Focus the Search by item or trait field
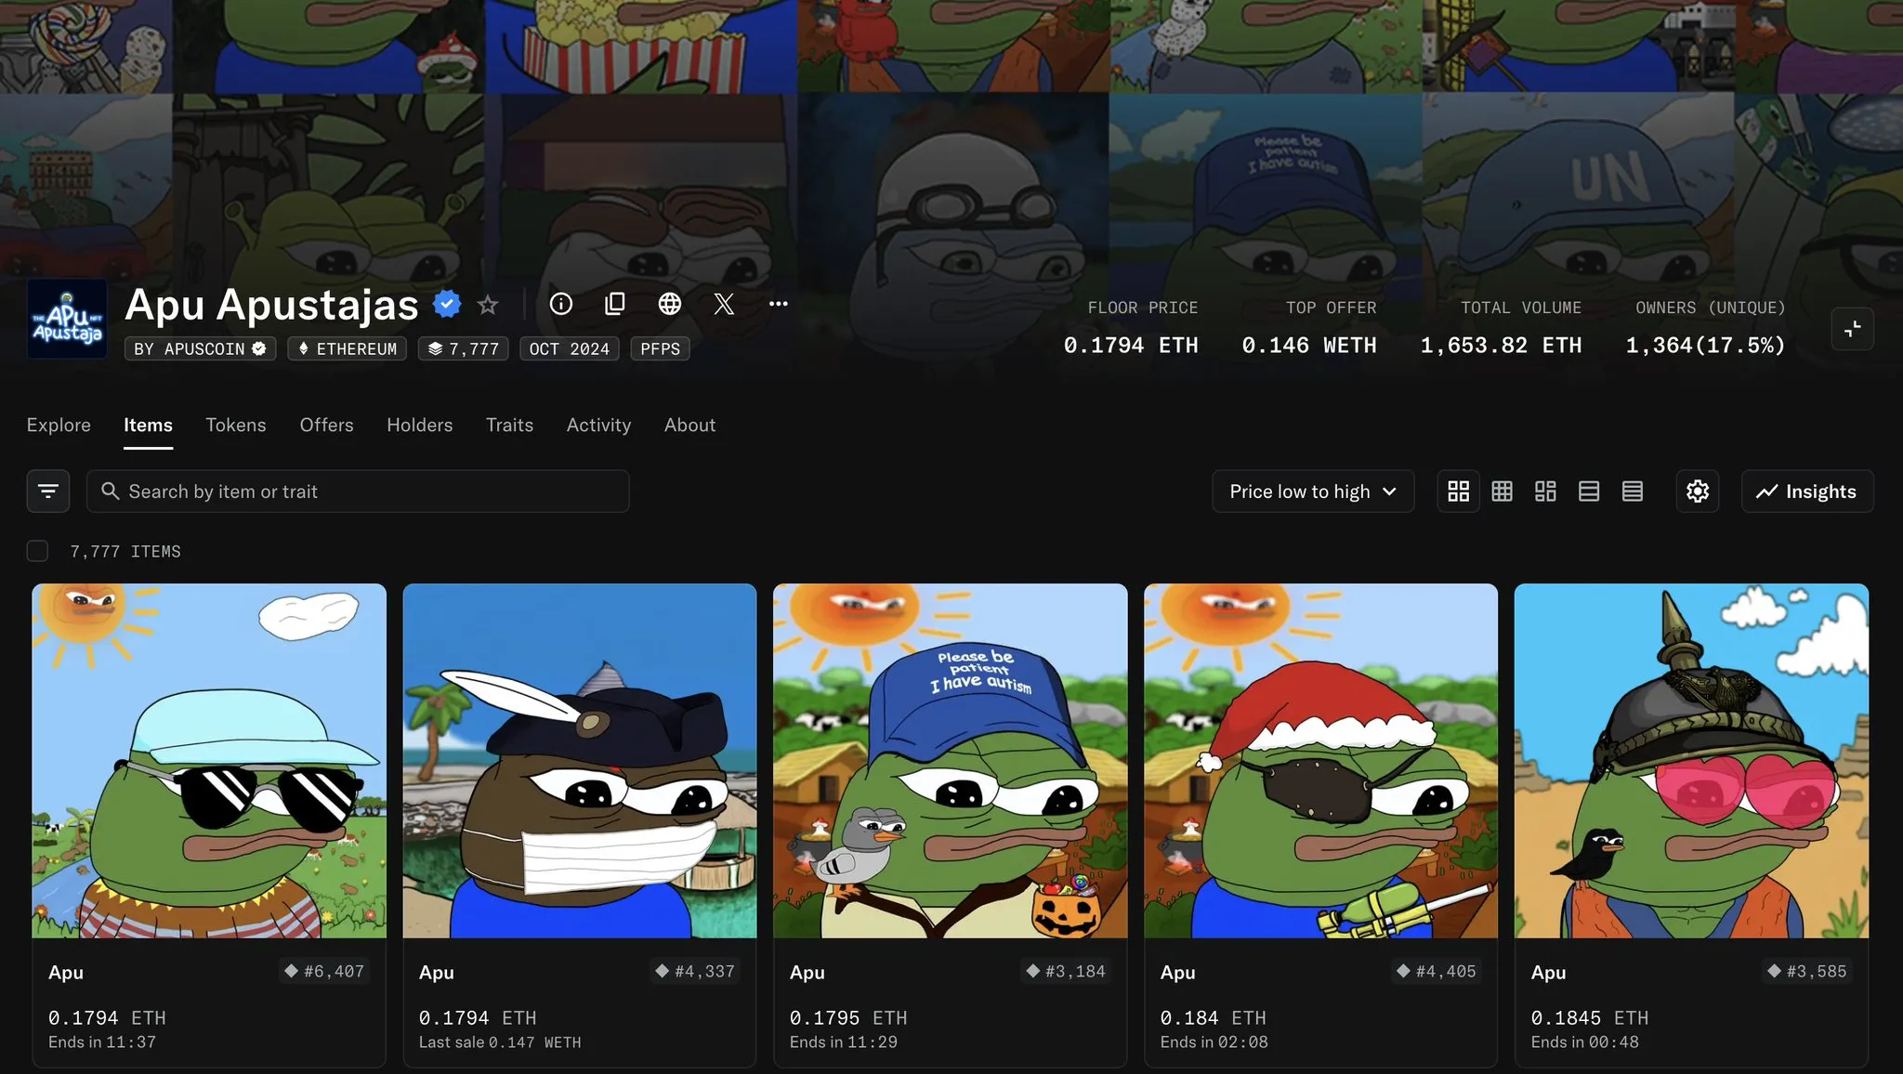This screenshot has width=1903, height=1074. tap(358, 491)
